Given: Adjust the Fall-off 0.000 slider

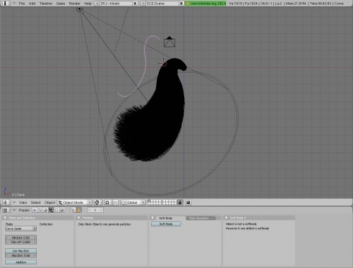Looking at the screenshot, I should 20,242.
